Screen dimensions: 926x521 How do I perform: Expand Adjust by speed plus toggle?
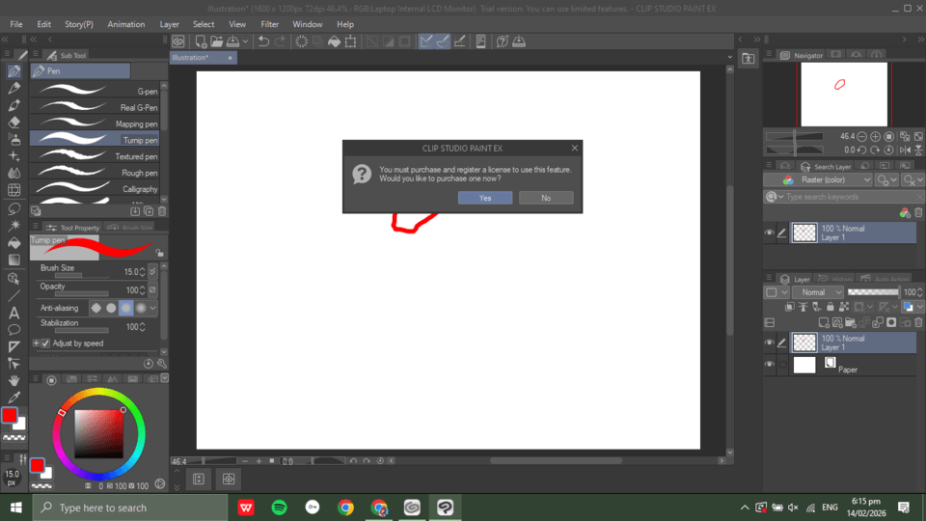pos(36,343)
